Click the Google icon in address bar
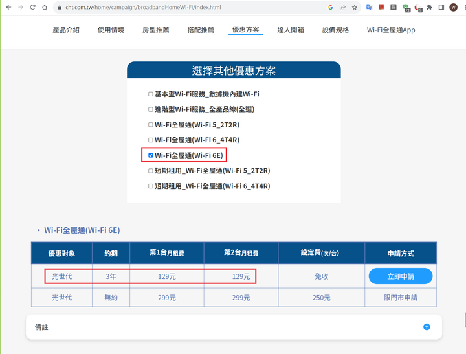The width and height of the screenshot is (466, 354). pyautogui.click(x=330, y=7)
